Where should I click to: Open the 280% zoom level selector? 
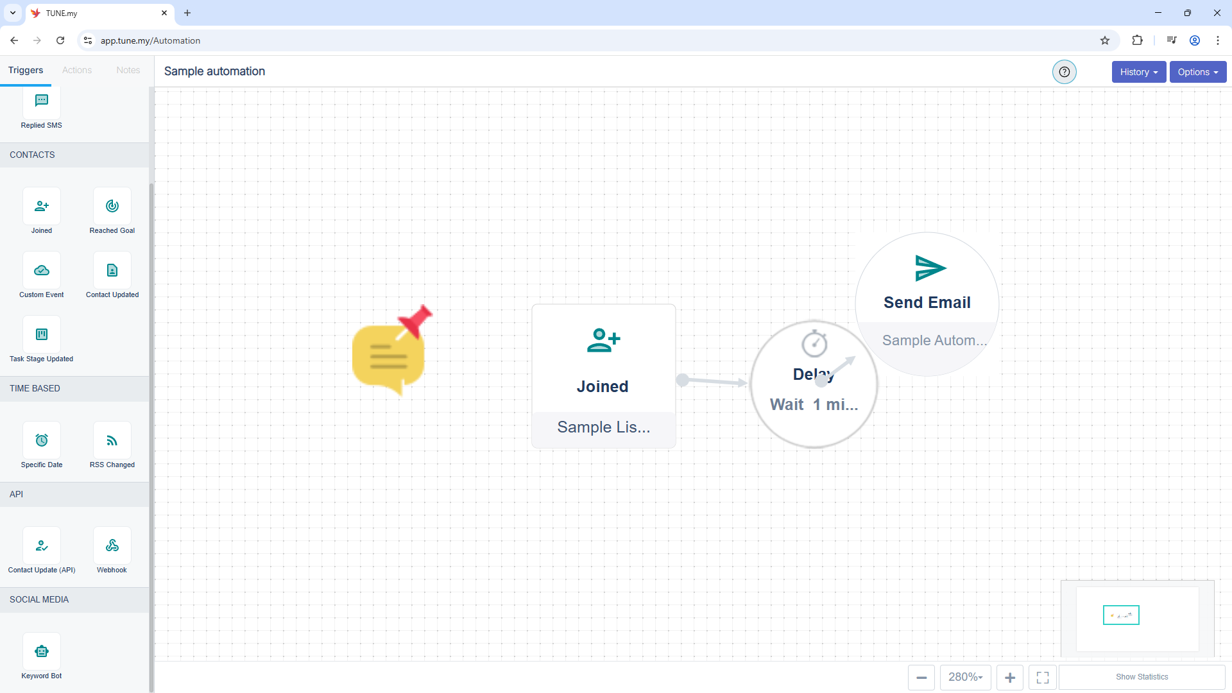point(965,677)
